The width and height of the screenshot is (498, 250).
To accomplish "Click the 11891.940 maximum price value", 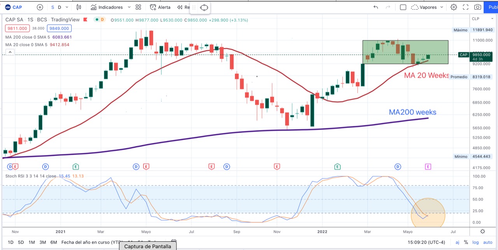I will [482, 30].
